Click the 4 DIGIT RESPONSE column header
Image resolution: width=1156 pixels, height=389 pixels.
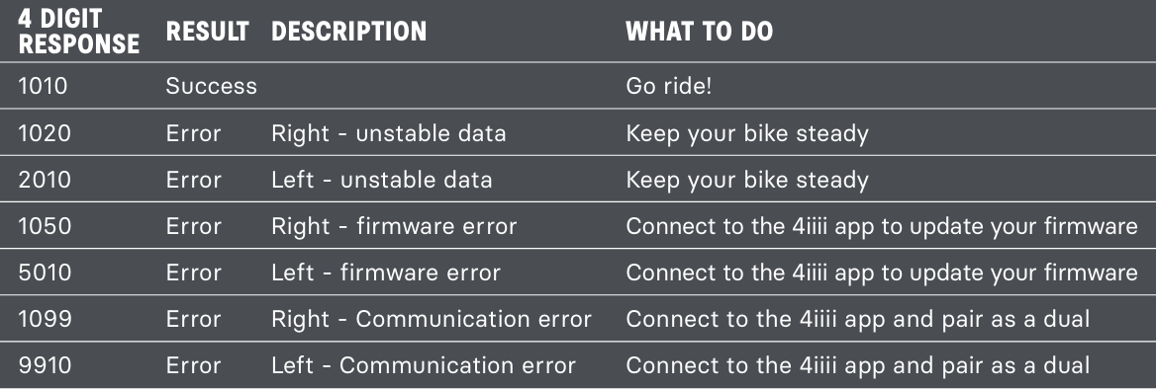click(x=79, y=31)
